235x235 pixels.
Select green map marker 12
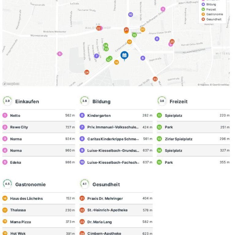tap(108, 60)
